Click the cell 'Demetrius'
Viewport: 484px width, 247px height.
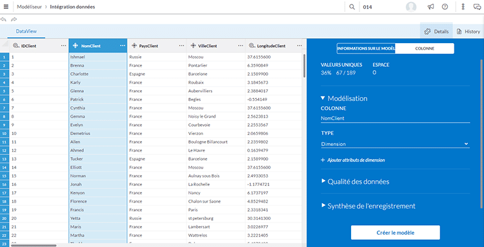(98, 133)
